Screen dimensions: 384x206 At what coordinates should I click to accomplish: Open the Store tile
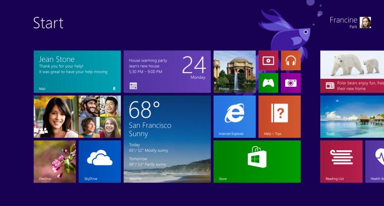(x=257, y=161)
